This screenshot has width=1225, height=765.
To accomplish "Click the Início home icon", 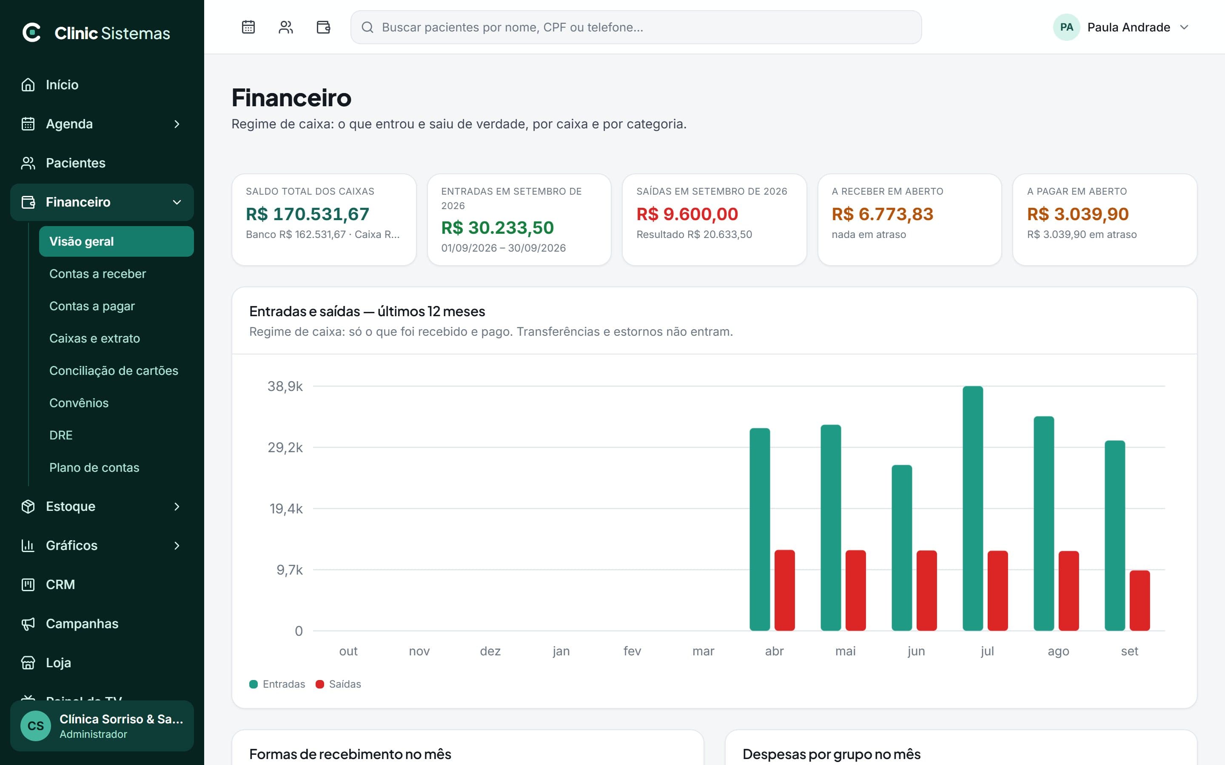I will [28, 85].
